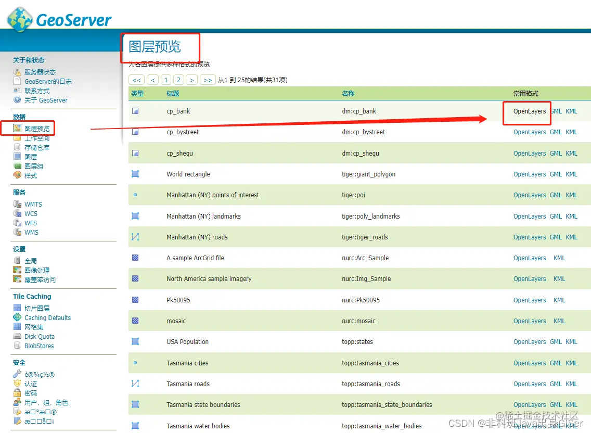591x433 pixels.
Task: Open 联系方式 in the sidebar
Action: coord(37,91)
